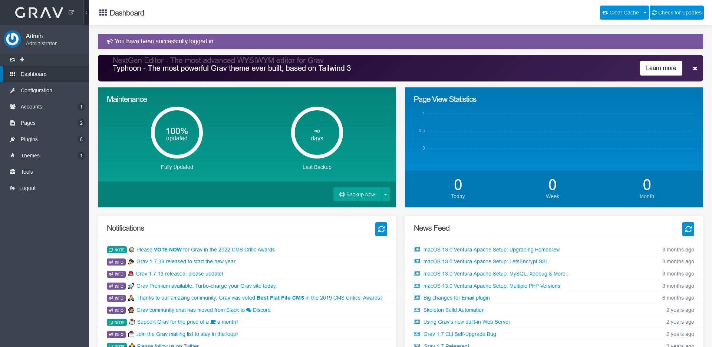The image size is (712, 347).
Task: Click the plus icon to add new page
Action: click(x=22, y=60)
